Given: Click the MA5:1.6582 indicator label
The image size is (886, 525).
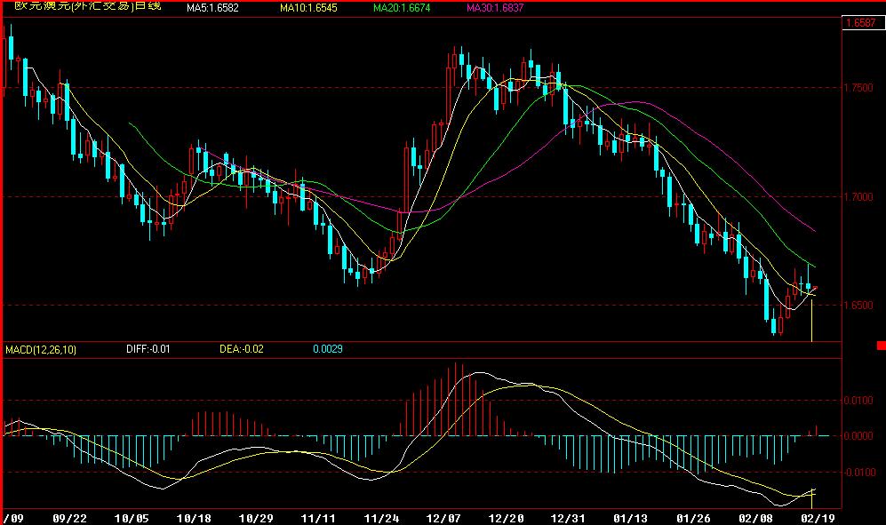Looking at the screenshot, I should coord(212,8).
